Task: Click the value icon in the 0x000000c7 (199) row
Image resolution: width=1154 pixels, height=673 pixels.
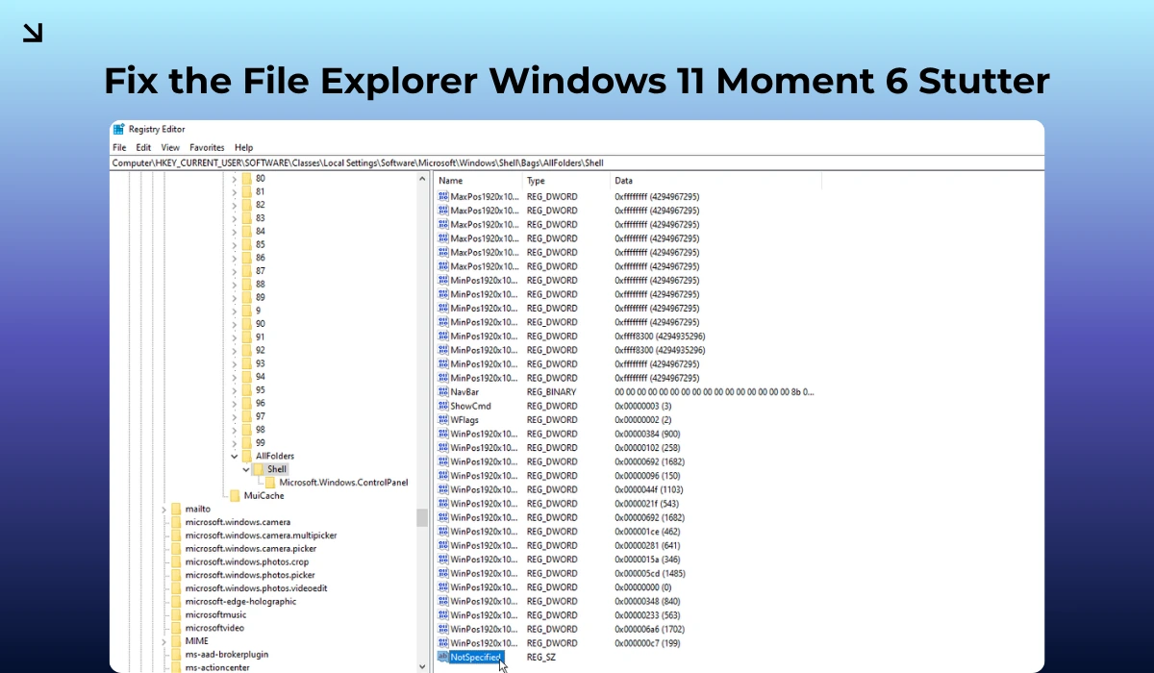Action: (443, 642)
